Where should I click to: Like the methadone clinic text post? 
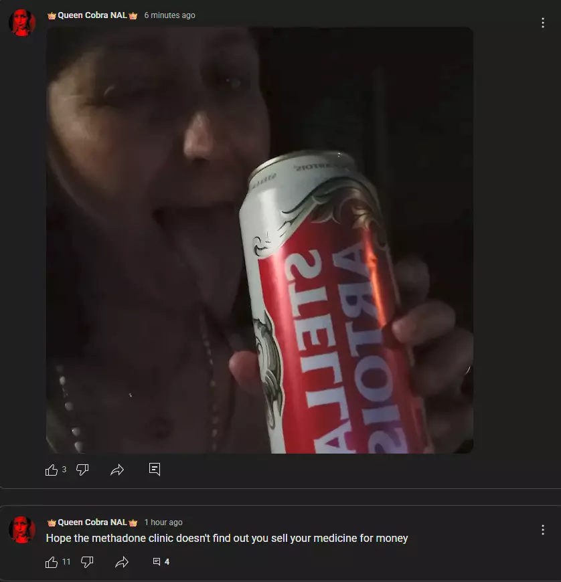pyautogui.click(x=52, y=563)
